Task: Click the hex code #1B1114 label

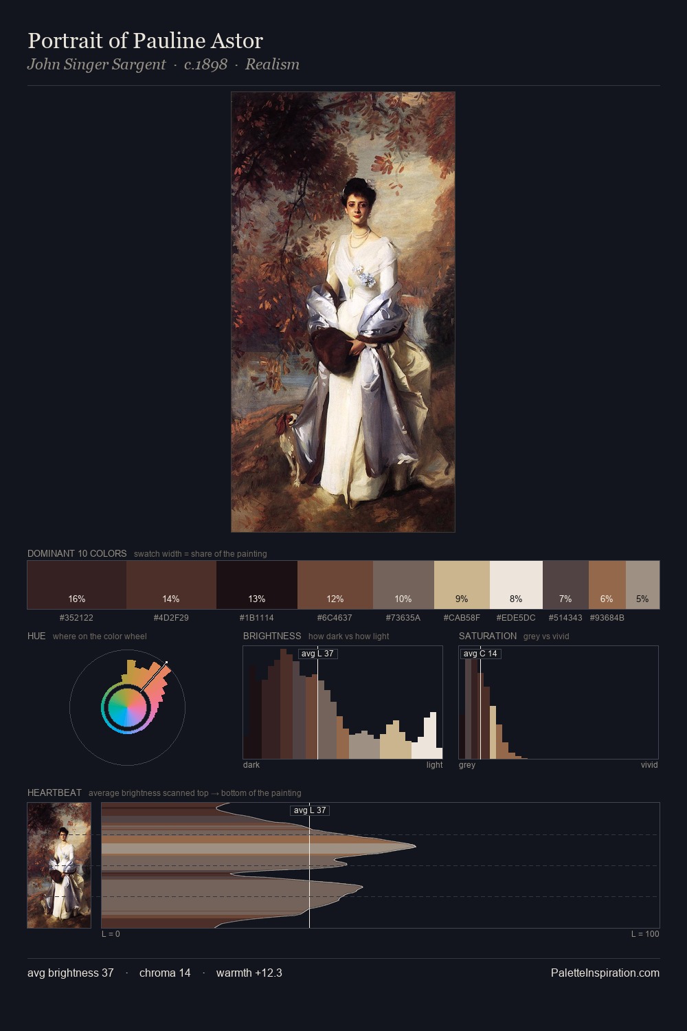Action: (x=256, y=618)
